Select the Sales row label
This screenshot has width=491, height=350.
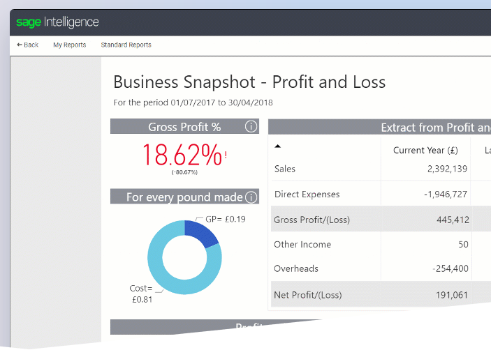(x=285, y=169)
